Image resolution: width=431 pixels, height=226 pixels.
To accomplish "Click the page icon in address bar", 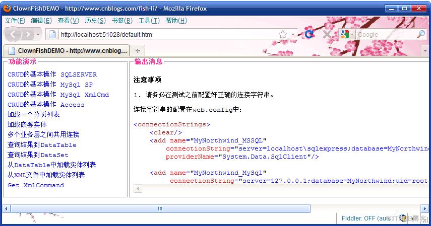I will click(52, 35).
